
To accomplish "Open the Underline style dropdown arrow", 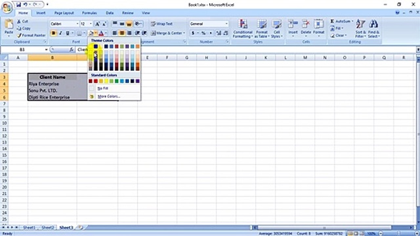I will [x=72, y=33].
